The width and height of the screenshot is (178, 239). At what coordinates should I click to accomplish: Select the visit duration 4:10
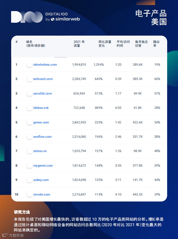[118, 194]
